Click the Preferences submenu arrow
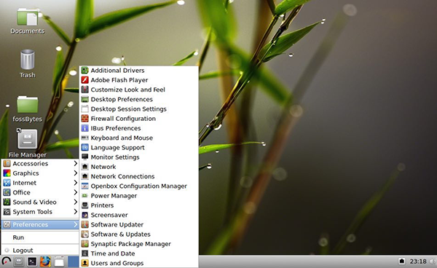 click(75, 224)
